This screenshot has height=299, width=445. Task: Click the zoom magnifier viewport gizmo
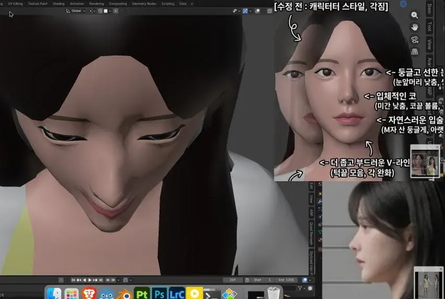coord(415,15)
